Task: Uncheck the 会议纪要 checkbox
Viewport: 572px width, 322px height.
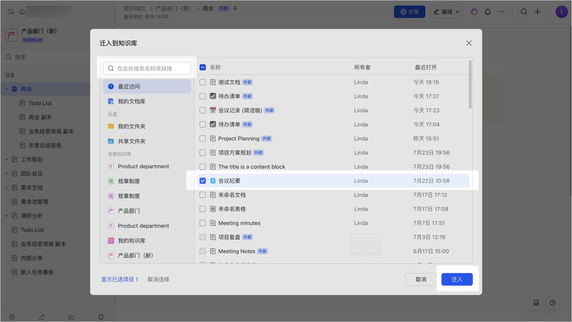Action: 203,181
